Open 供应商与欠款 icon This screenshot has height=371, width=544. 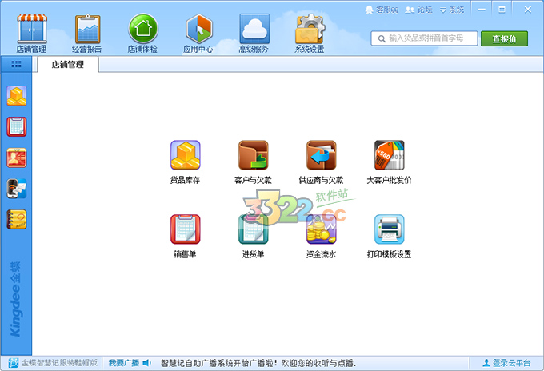322,155
